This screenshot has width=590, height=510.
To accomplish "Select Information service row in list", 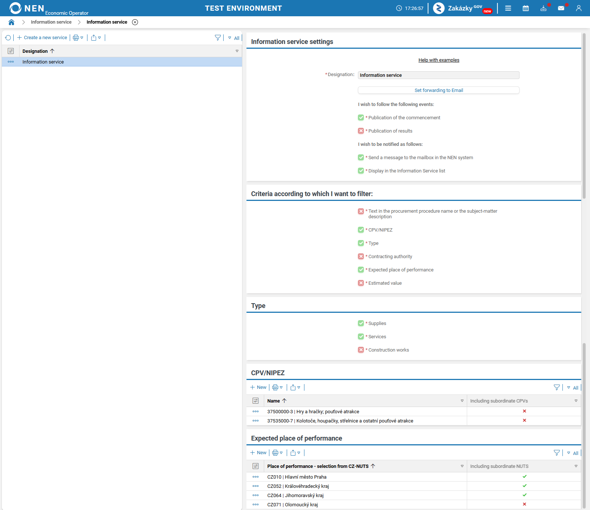I will coord(122,62).
